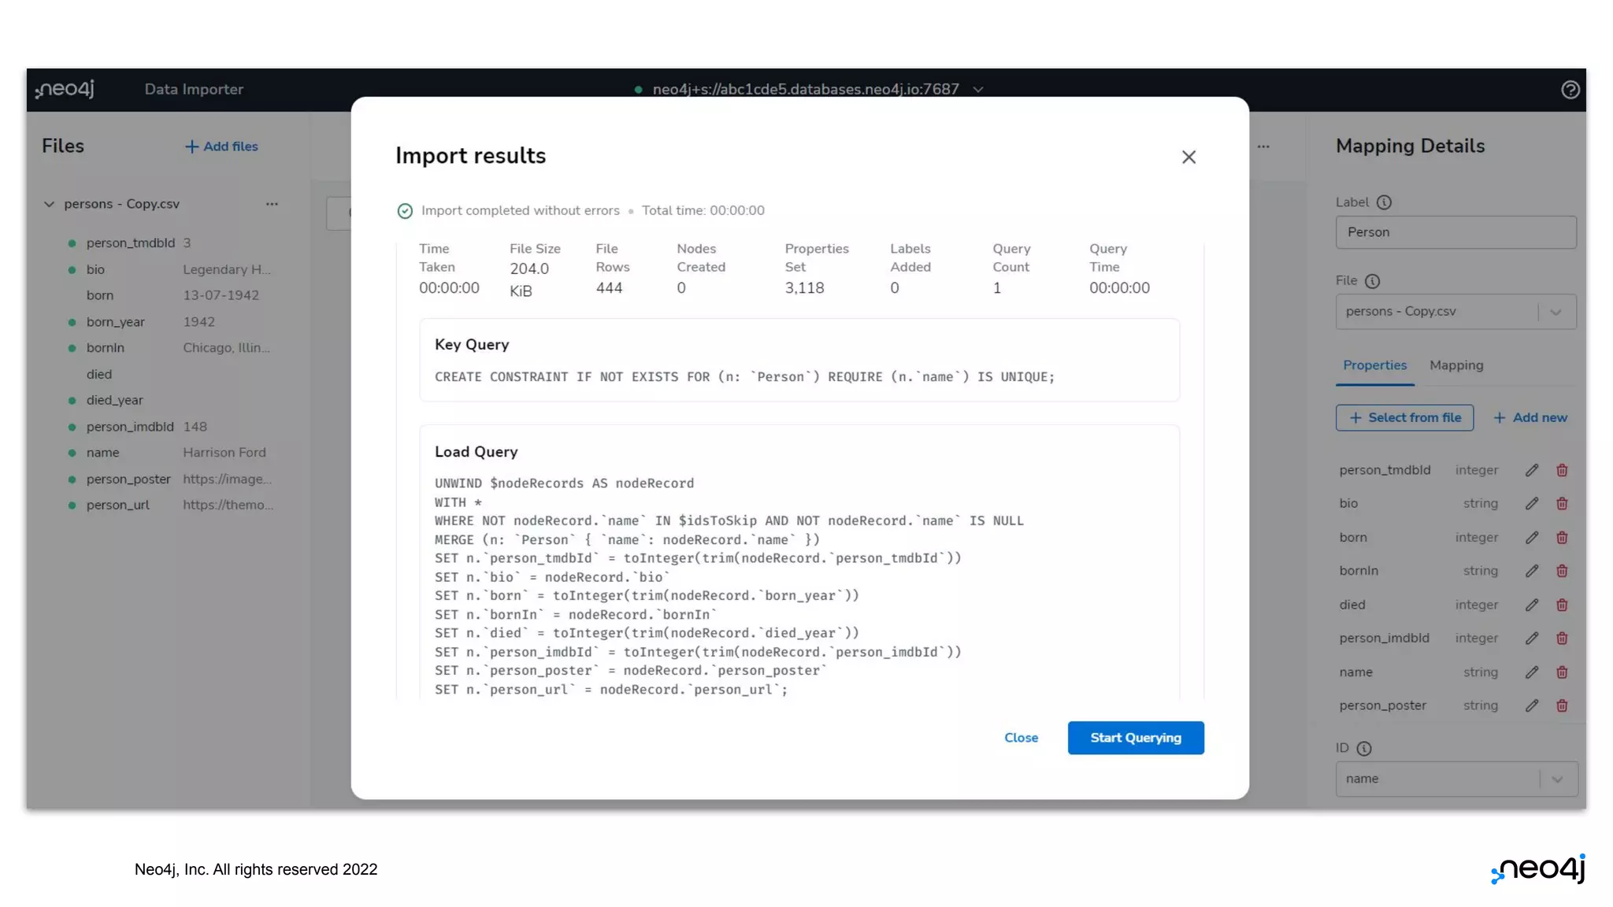Expand the database connection dropdown
1613x907 pixels.
pos(978,90)
